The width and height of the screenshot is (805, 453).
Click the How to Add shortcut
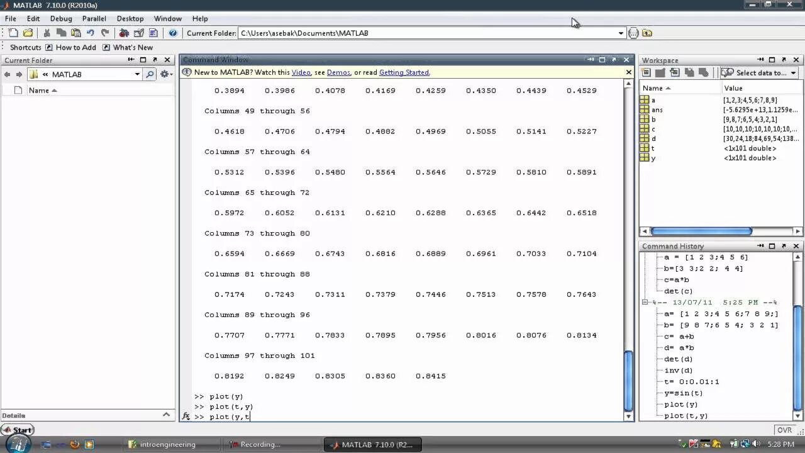point(70,47)
